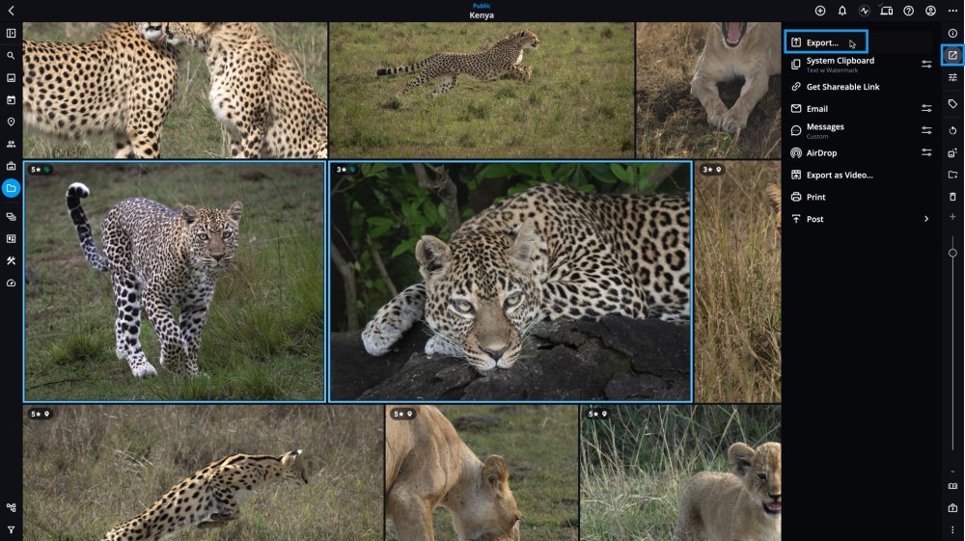
Task: Click the move-to-folder icon on right strip
Action: click(952, 175)
